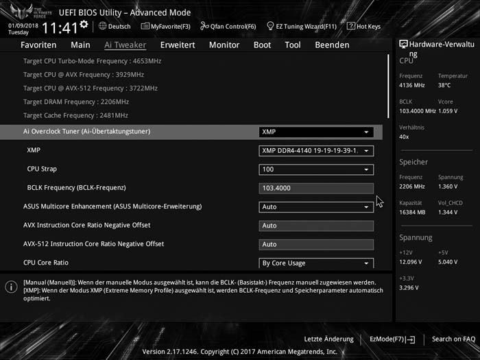Click Target CPU @ AVX-512 Frequency : 3722MHz text
The height and width of the screenshot is (360, 480).
pyautogui.click(x=91, y=88)
